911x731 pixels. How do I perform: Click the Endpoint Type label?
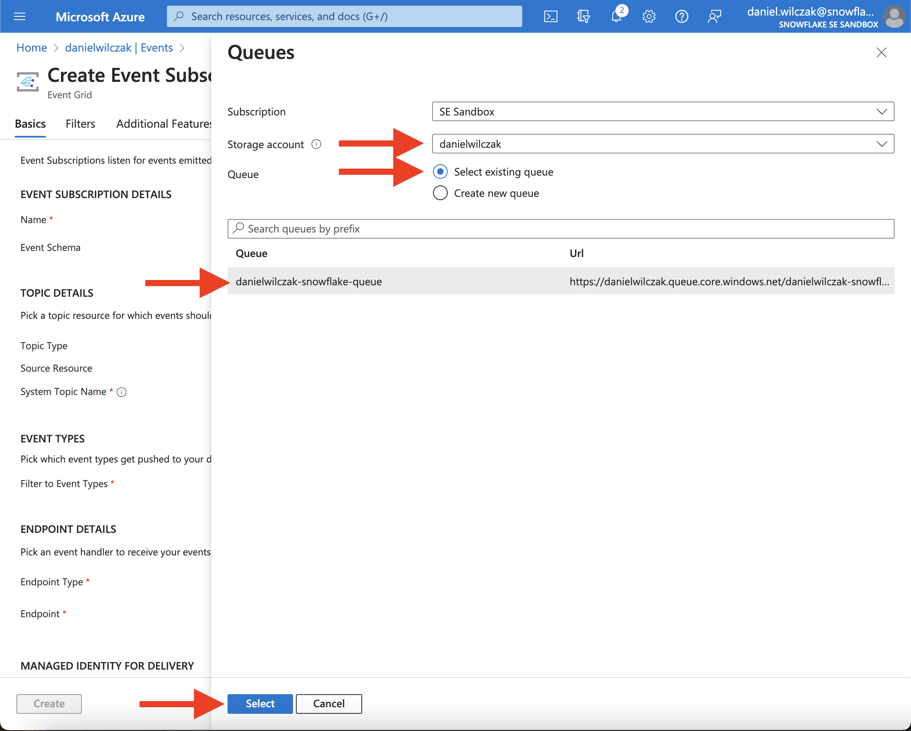(52, 582)
